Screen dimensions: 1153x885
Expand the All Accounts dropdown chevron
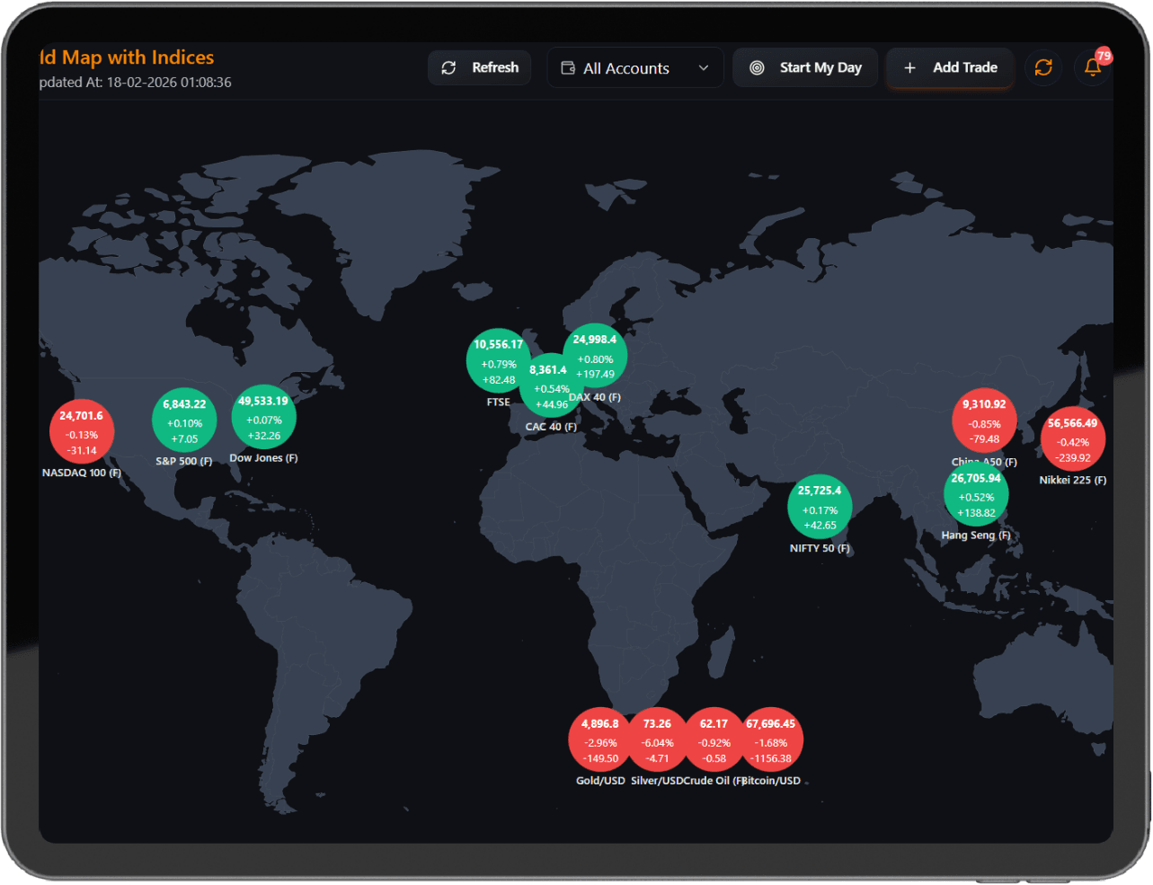(x=704, y=68)
